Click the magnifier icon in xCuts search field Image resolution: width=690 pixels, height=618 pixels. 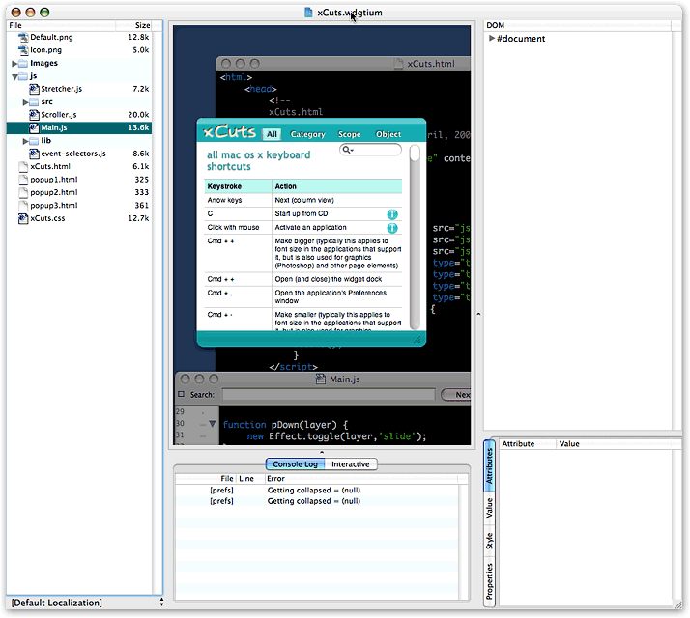[348, 150]
